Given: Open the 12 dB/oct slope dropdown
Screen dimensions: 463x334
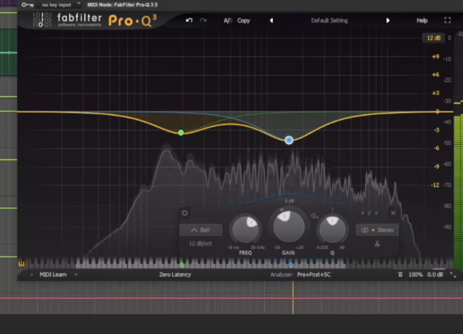Looking at the screenshot, I should tap(201, 244).
